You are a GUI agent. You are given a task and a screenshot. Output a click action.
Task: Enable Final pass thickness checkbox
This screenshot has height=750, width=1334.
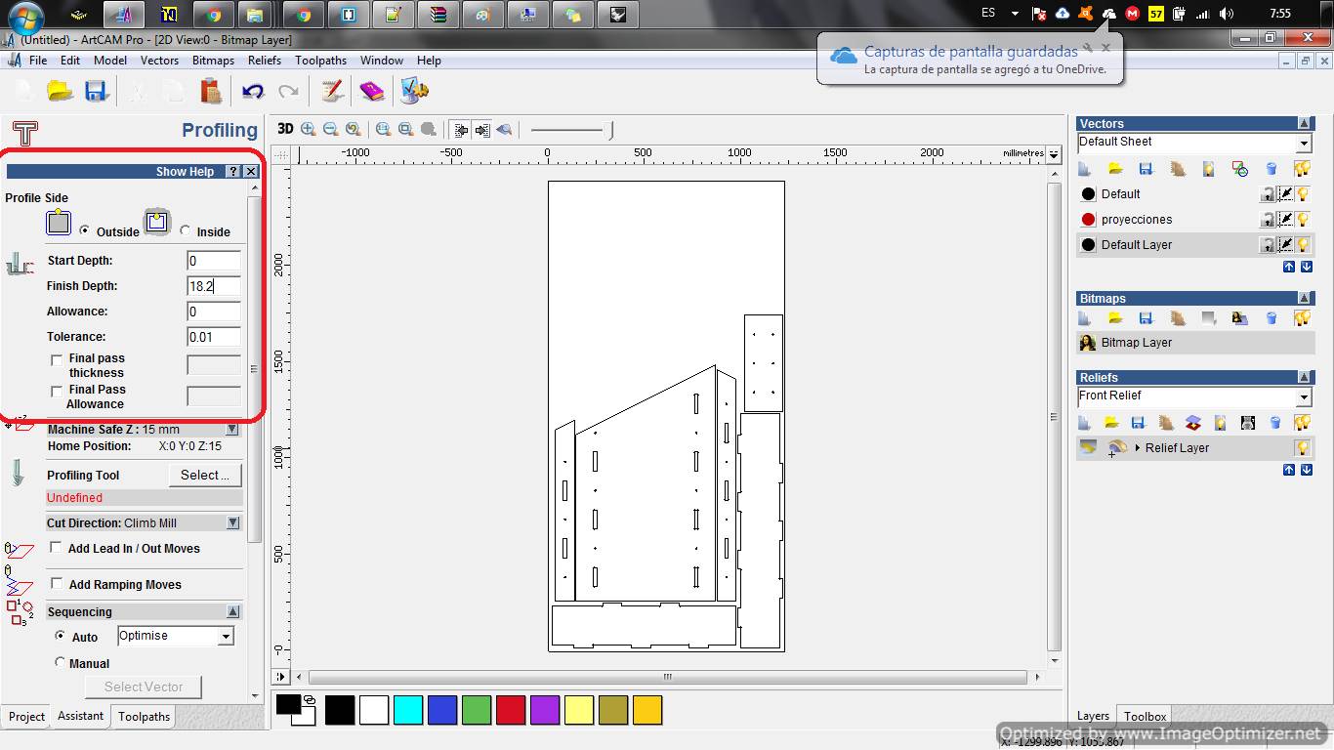point(57,360)
